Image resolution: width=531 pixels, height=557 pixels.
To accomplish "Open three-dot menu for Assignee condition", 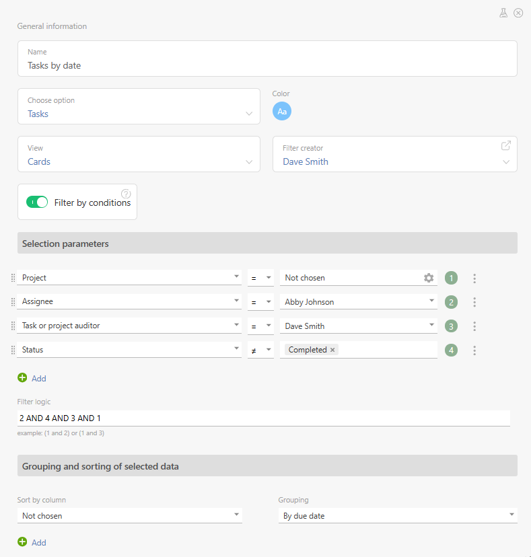I will point(474,302).
